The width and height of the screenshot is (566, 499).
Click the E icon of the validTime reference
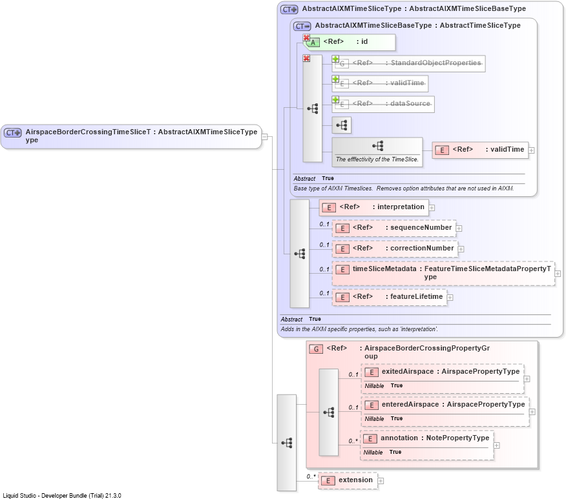(442, 150)
